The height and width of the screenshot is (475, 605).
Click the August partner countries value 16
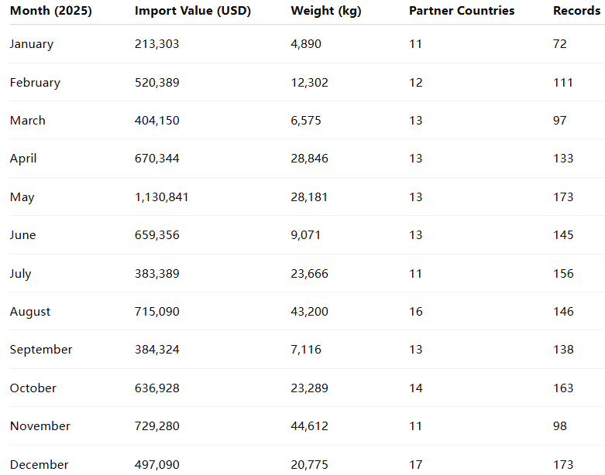[416, 312]
